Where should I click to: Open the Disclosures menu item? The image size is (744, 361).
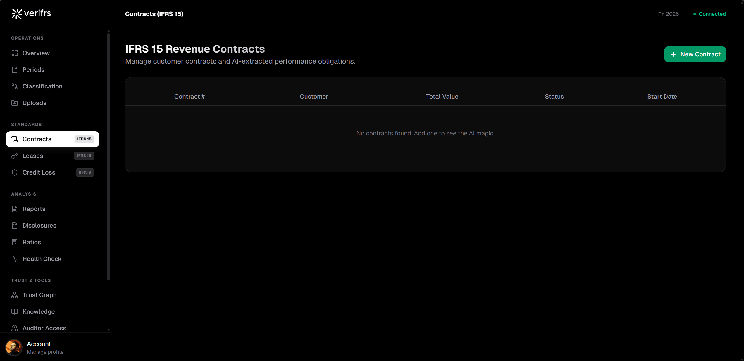tap(39, 226)
